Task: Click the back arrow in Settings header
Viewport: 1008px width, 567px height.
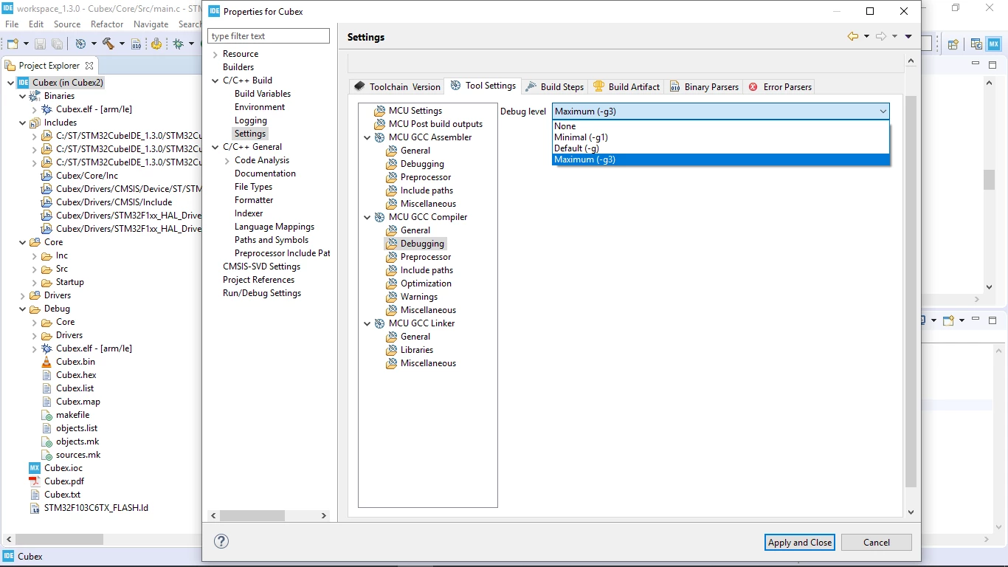Action: (x=853, y=36)
